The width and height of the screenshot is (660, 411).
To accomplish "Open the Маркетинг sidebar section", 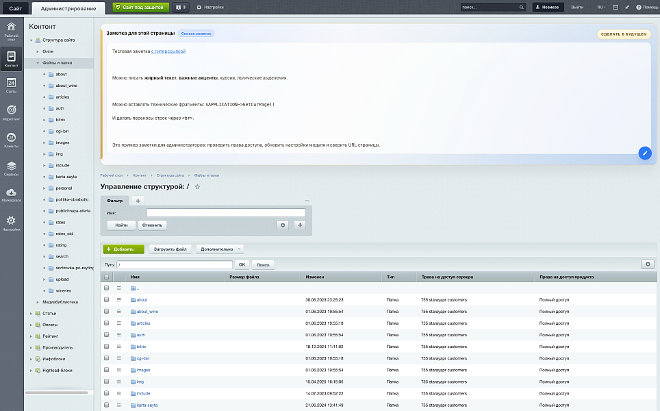I will (x=12, y=113).
